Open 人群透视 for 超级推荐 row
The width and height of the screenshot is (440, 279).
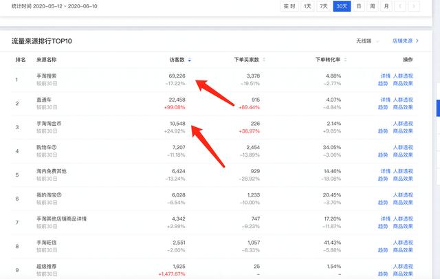tap(403, 267)
